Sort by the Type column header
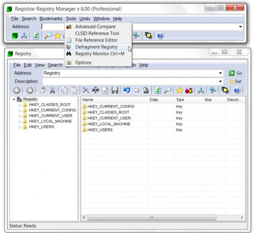 point(189,100)
